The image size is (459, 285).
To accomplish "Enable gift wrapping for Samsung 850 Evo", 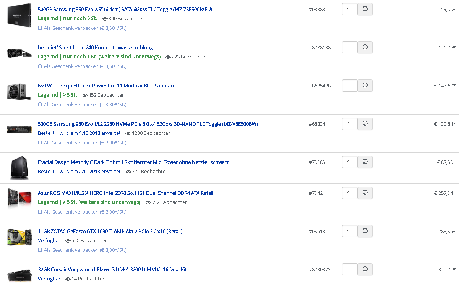I will pos(40,28).
